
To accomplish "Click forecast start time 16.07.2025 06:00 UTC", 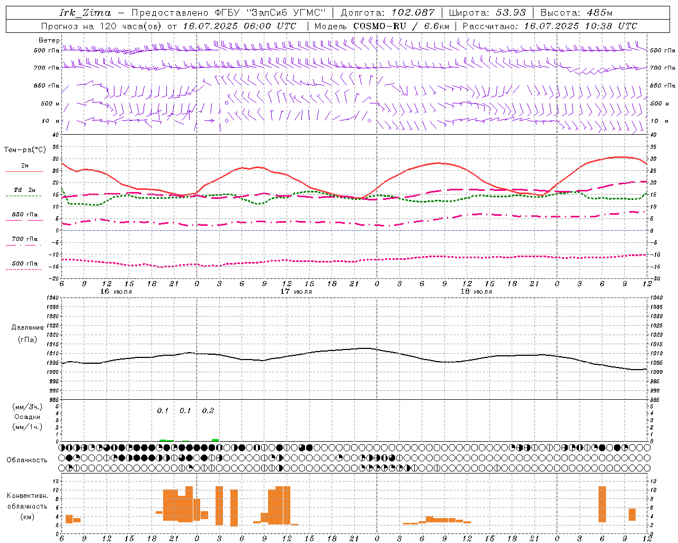I will (x=239, y=26).
